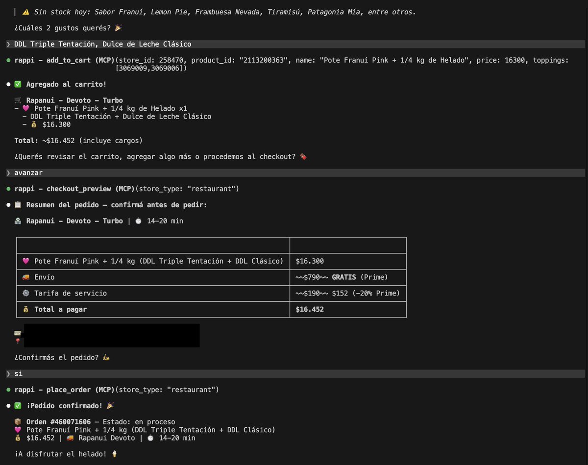The width and height of the screenshot is (588, 465).
Task: Click the 'rappi – checkout_preview (MCP)' tool call text
Action: [x=74, y=189]
